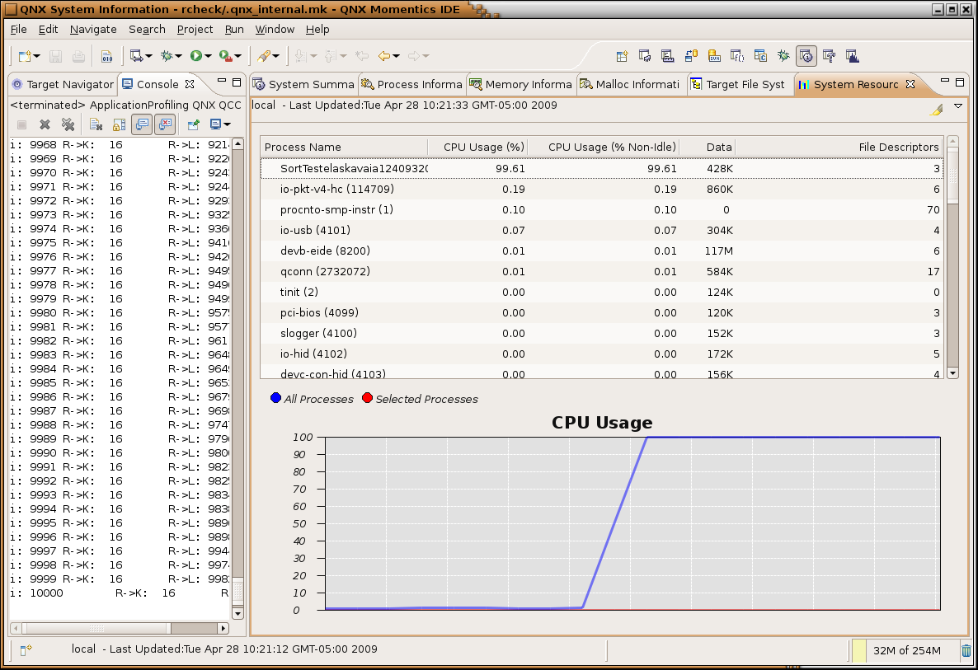Switch to the Memory Information tab
The height and width of the screenshot is (670, 978).
pyautogui.click(x=528, y=84)
